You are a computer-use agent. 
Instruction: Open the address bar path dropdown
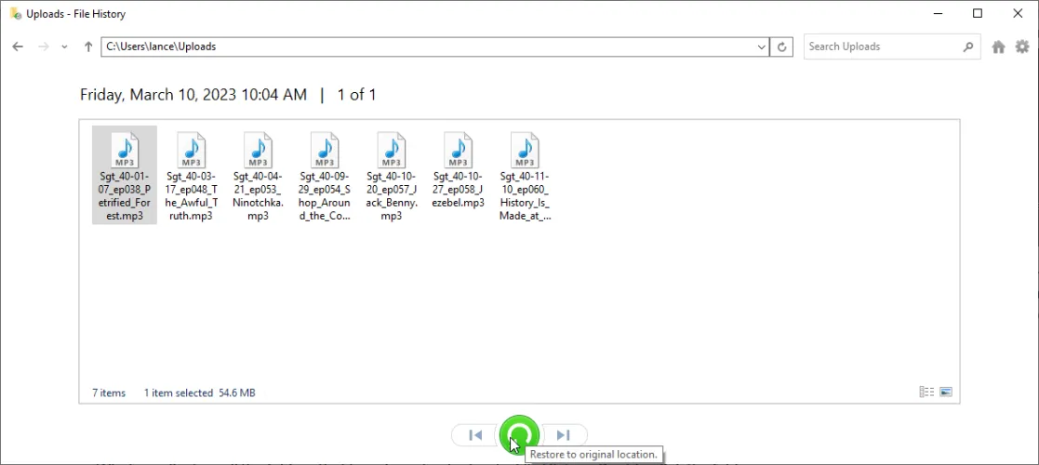pyautogui.click(x=761, y=46)
